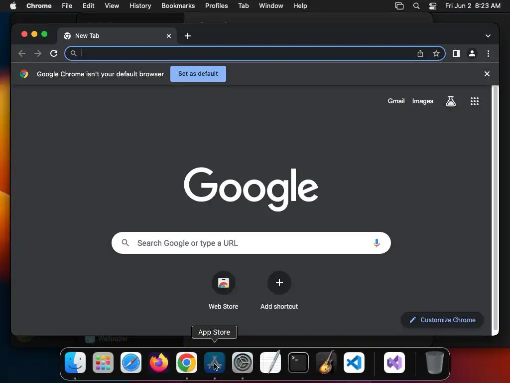The height and width of the screenshot is (383, 510).
Task: Open the Chrome application menu
Action: (x=39, y=5)
